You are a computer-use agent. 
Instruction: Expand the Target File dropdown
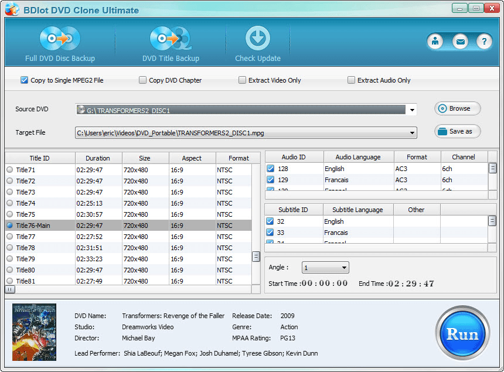(x=412, y=132)
